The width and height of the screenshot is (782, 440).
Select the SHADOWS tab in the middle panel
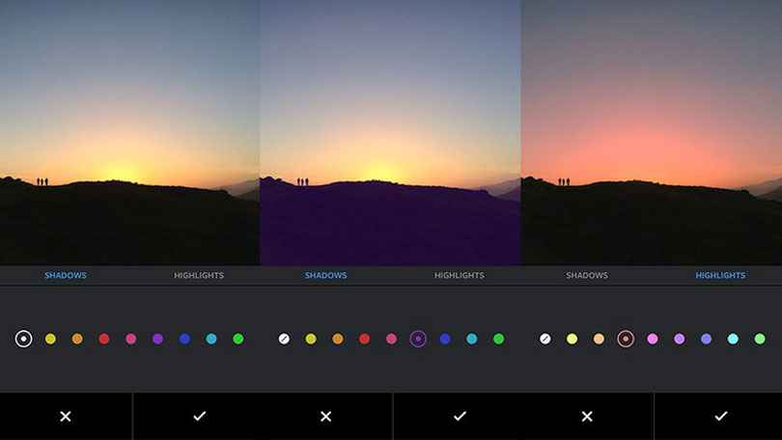(325, 275)
